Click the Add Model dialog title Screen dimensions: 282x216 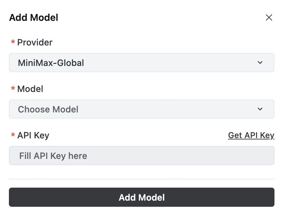coord(34,18)
